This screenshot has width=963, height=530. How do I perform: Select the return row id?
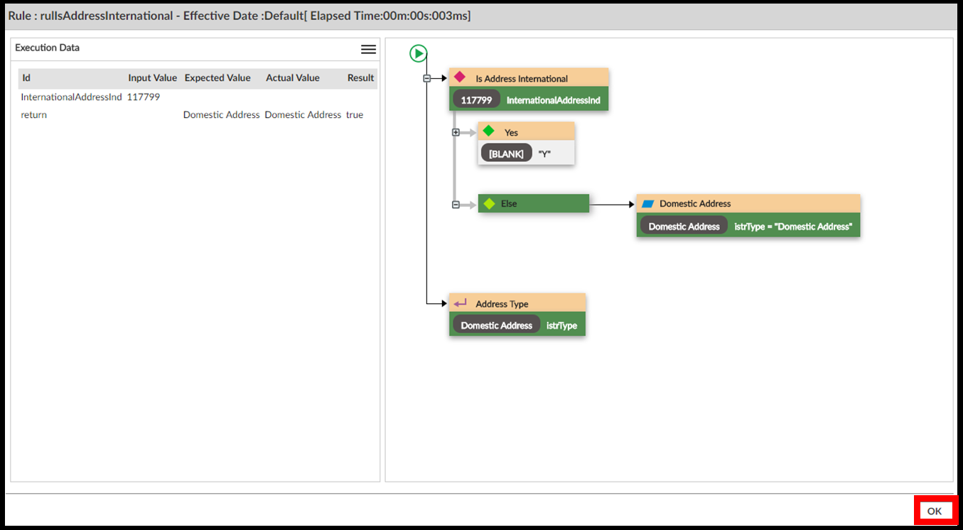click(34, 114)
